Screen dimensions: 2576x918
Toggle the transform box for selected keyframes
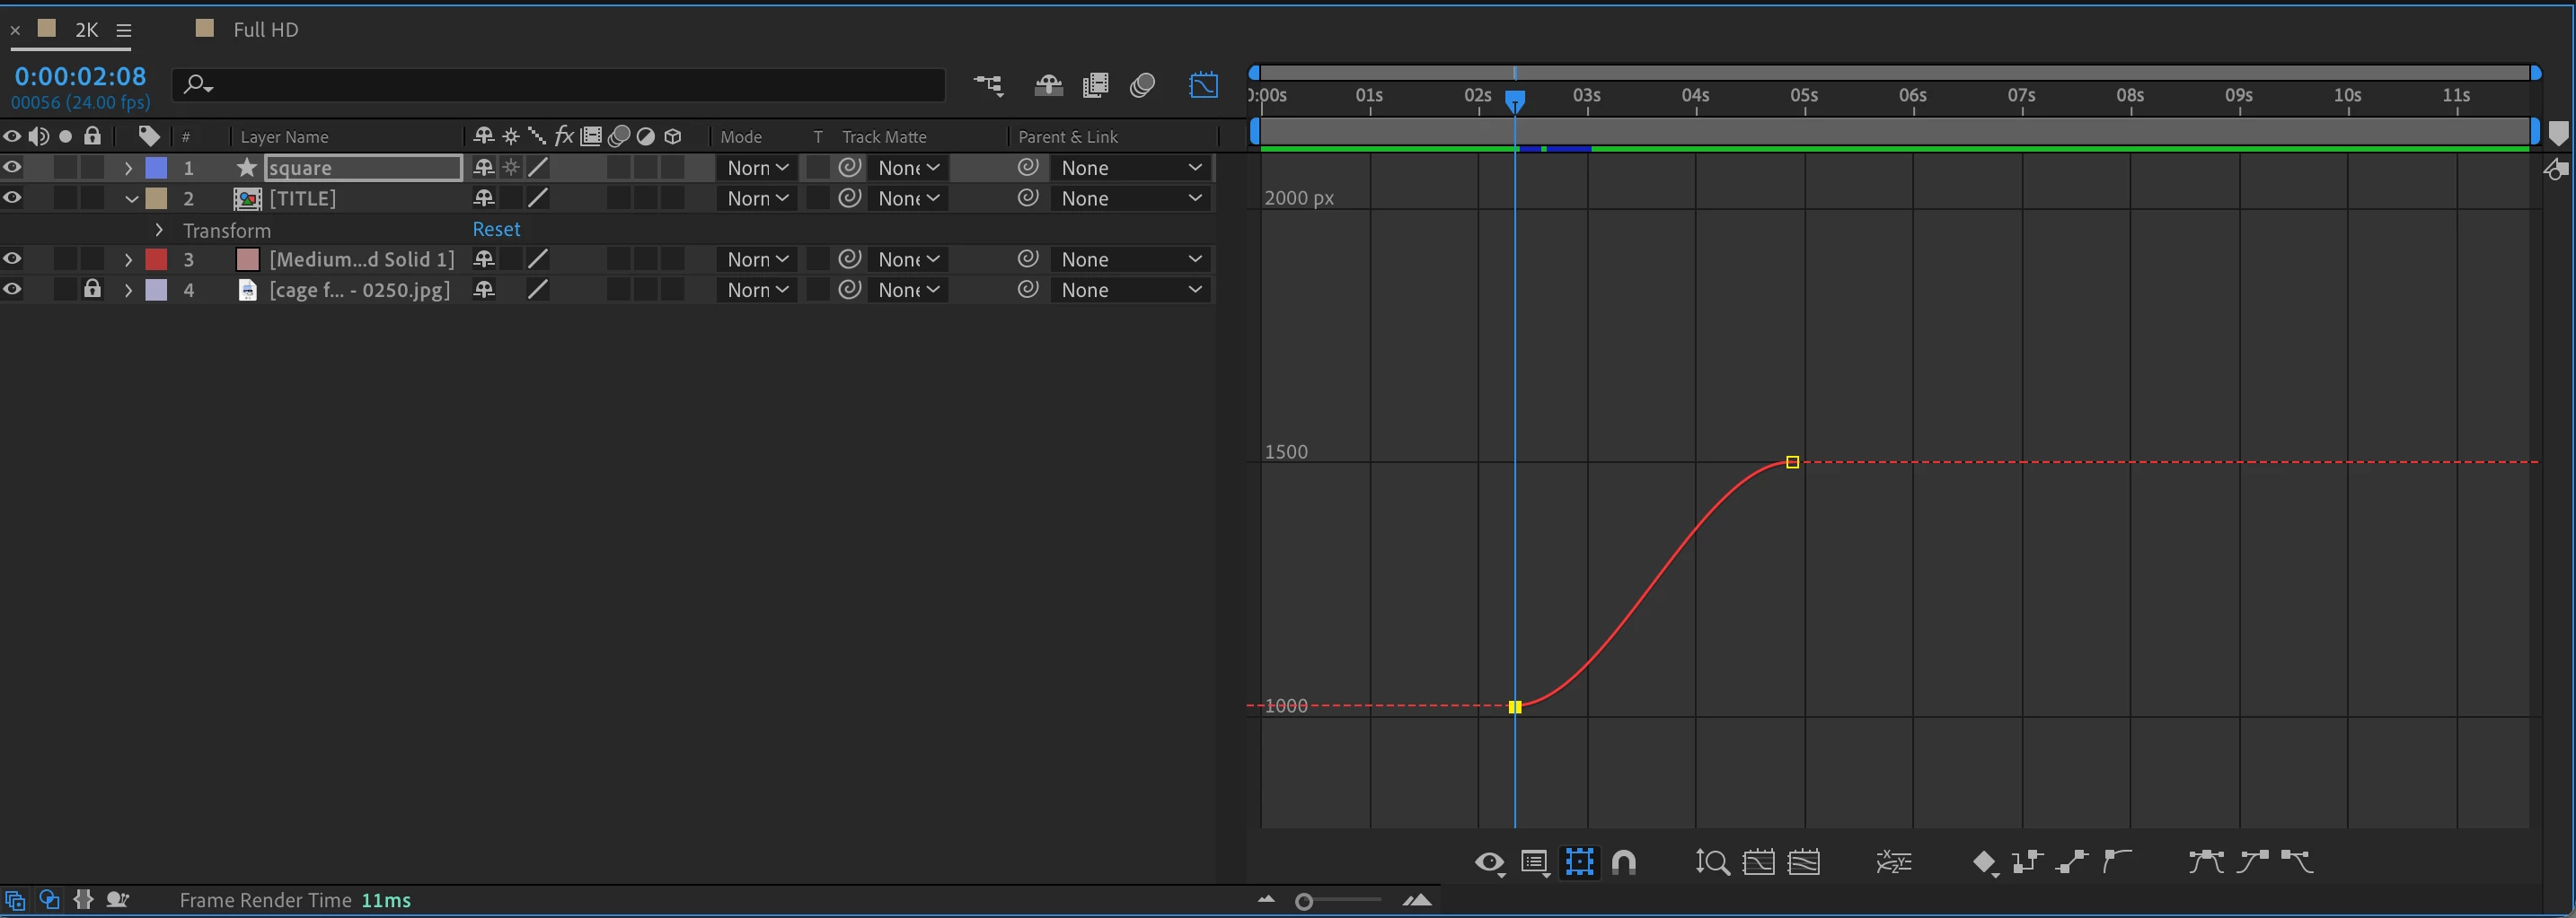pyautogui.click(x=1580, y=862)
